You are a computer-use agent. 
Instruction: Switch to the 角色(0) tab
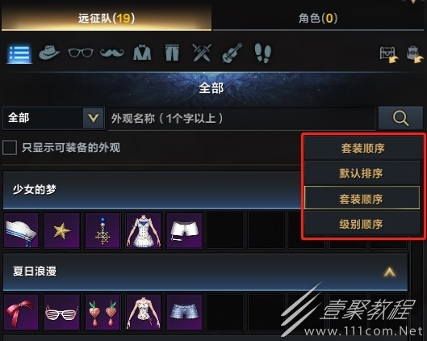tap(318, 19)
